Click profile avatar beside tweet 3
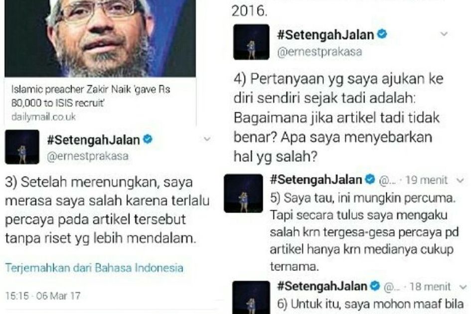This screenshot has height=314, width=471. pyautogui.click(x=22, y=147)
